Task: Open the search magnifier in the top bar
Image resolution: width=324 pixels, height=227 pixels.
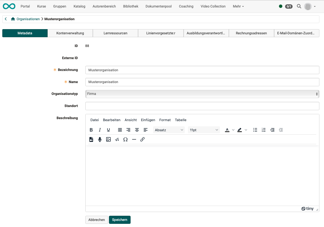Action: [x=299, y=6]
